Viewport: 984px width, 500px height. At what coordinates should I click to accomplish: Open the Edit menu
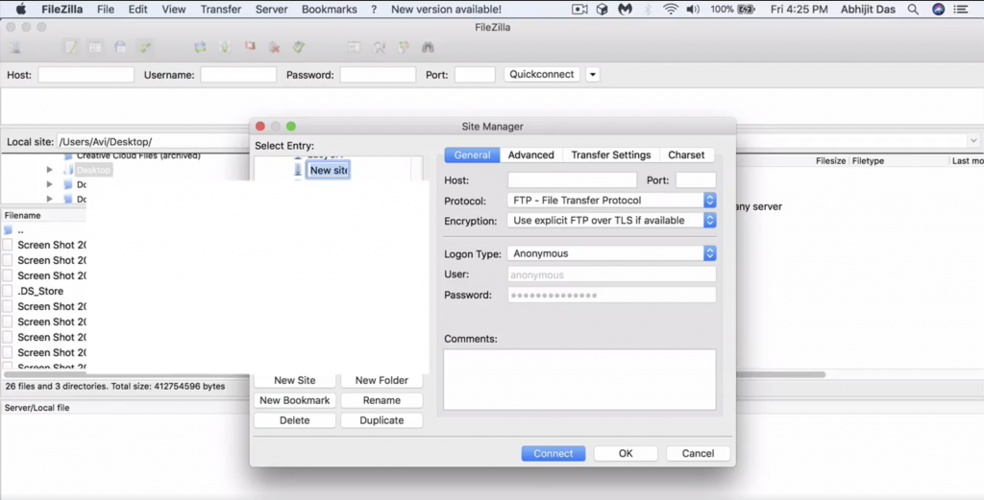pos(137,10)
